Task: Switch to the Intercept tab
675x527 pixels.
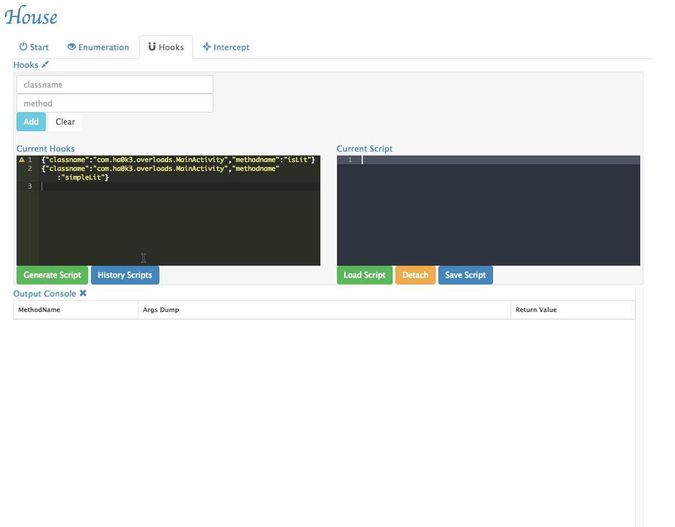Action: pyautogui.click(x=226, y=47)
